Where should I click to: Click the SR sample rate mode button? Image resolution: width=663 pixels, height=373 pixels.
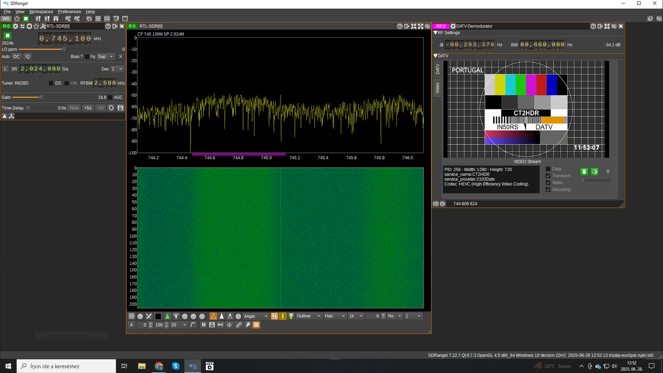[15, 69]
